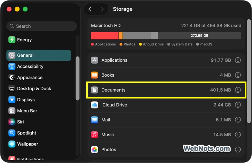Go forward using the right chevron

click(102, 9)
